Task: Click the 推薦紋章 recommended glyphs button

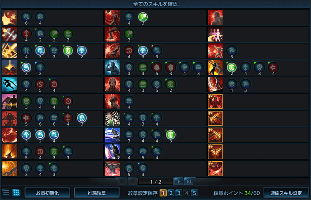Action: pos(97,193)
